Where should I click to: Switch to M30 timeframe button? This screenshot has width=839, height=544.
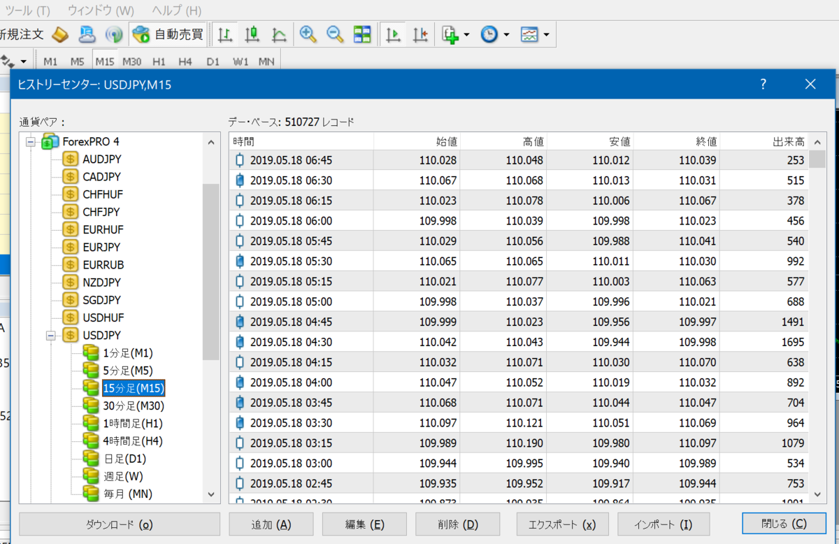pyautogui.click(x=131, y=62)
